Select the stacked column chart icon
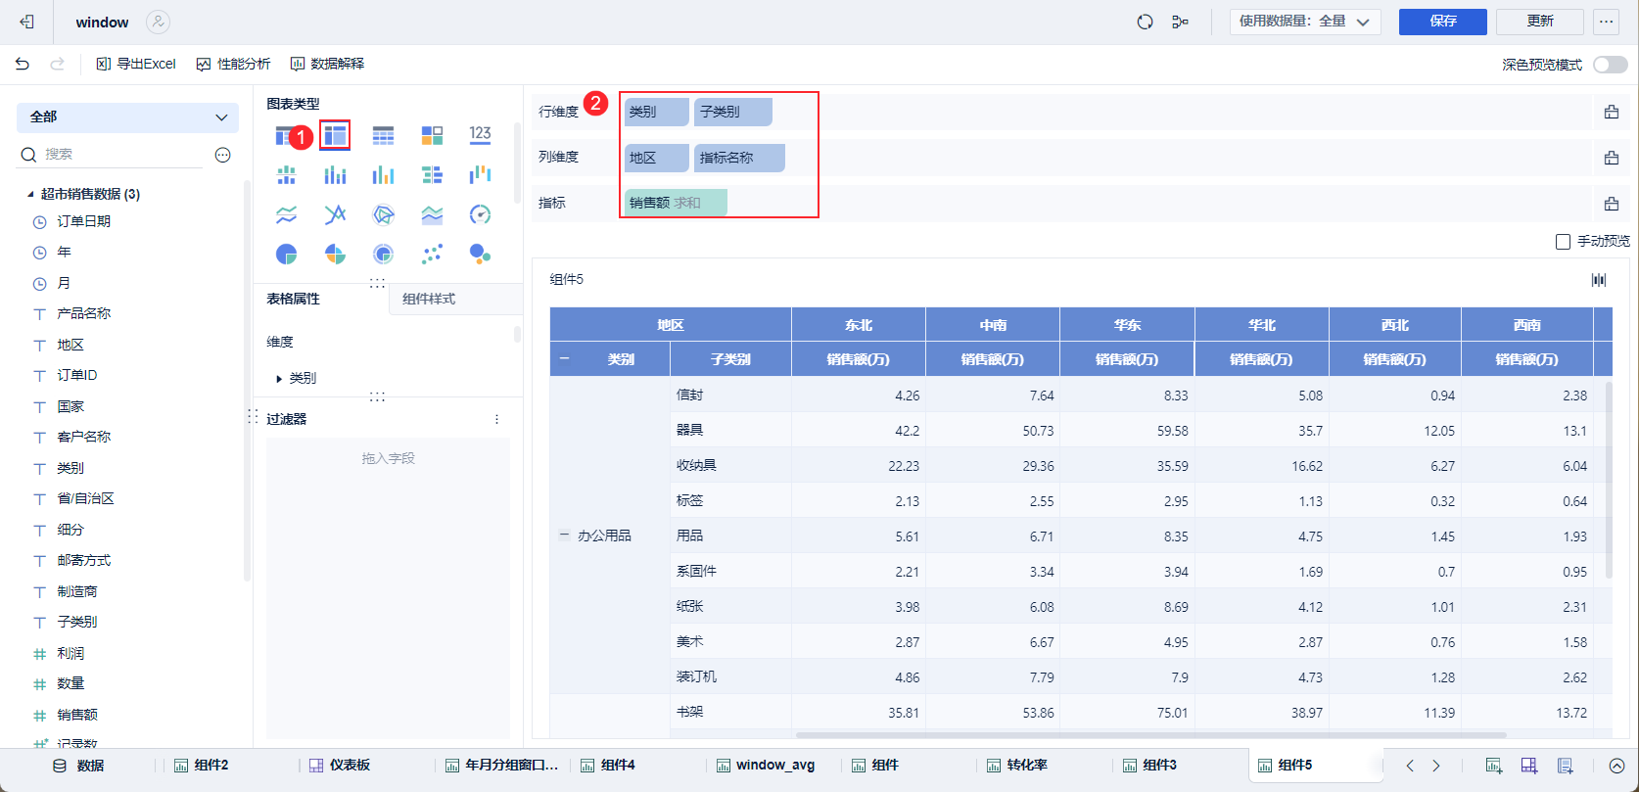Image resolution: width=1639 pixels, height=792 pixels. tap(335, 175)
